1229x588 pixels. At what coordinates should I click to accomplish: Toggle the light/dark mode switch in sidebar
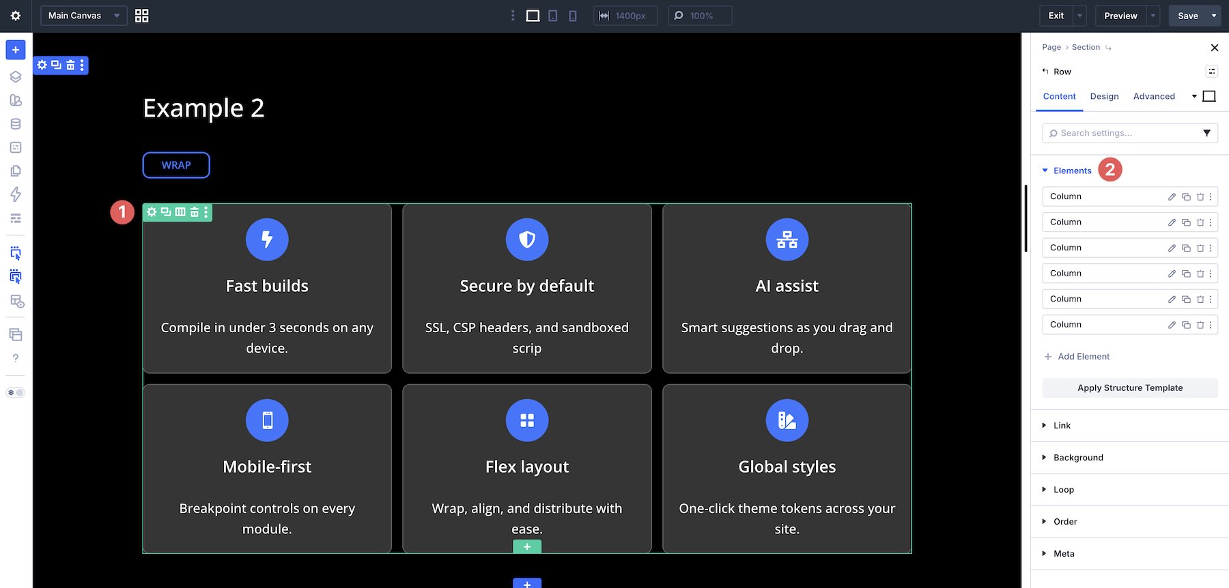coord(16,392)
